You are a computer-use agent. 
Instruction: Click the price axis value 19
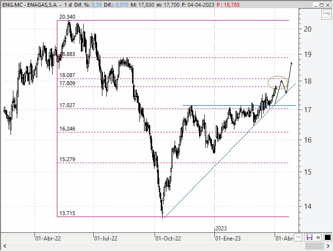[308, 55]
